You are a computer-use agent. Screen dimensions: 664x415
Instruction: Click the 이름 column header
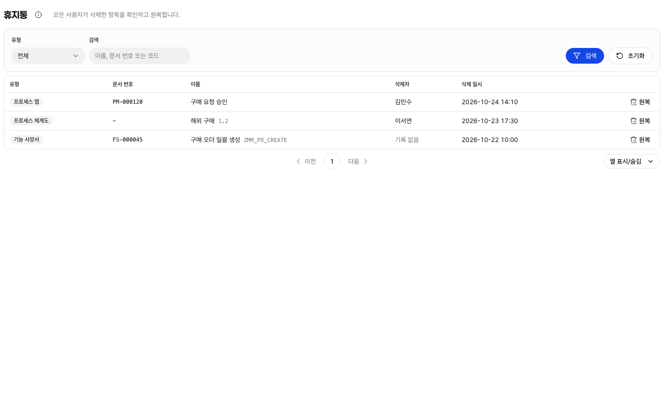tap(196, 84)
